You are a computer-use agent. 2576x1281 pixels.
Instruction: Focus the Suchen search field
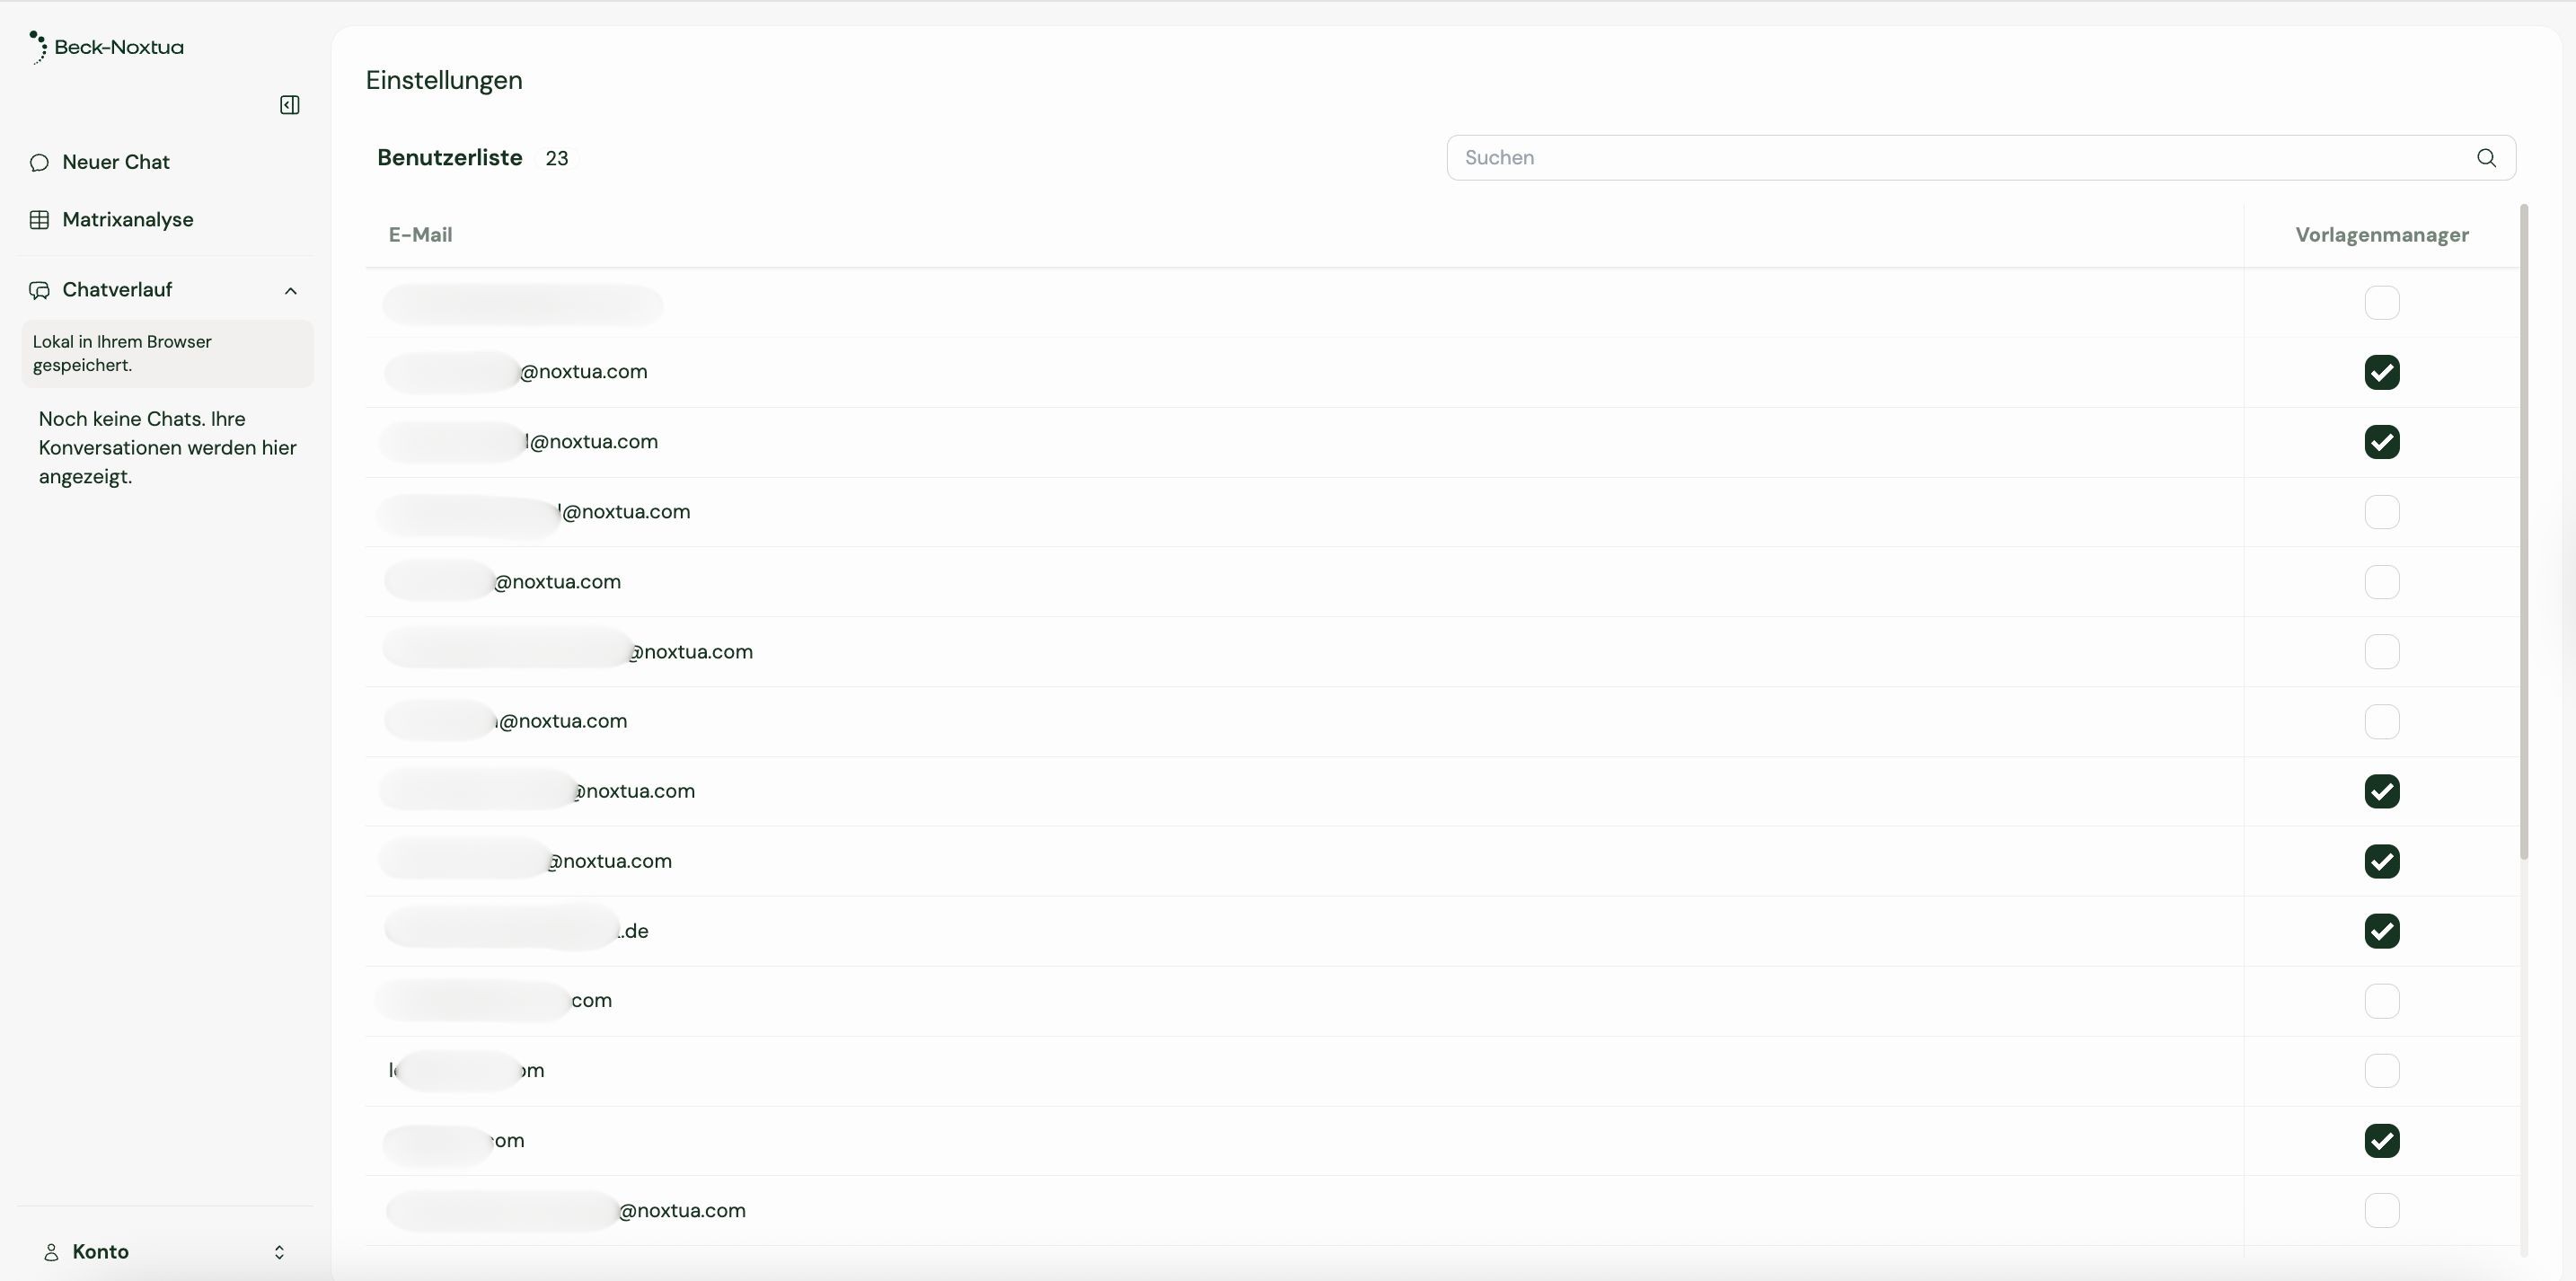click(1960, 158)
